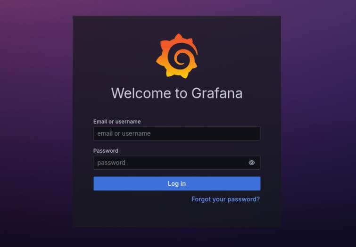Click the word Grafana in the heading

tap(217, 93)
